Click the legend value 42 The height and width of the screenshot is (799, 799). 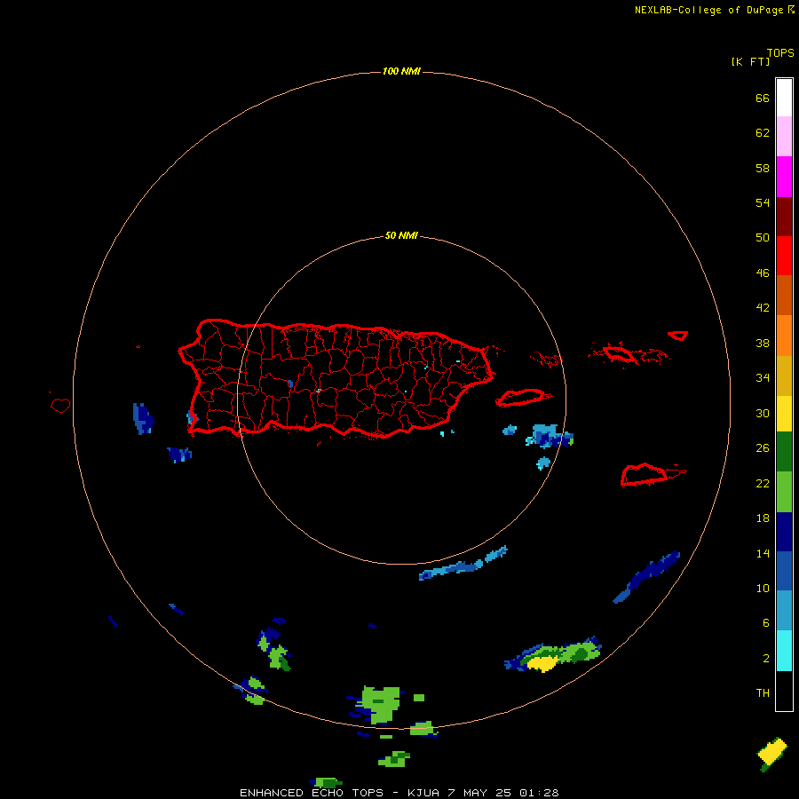(x=763, y=308)
